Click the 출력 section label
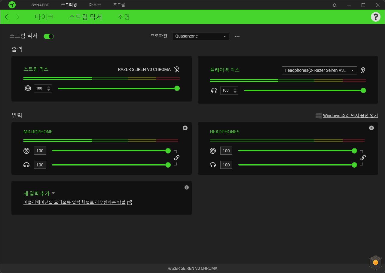Image resolution: width=385 pixels, height=273 pixels. 17,49
